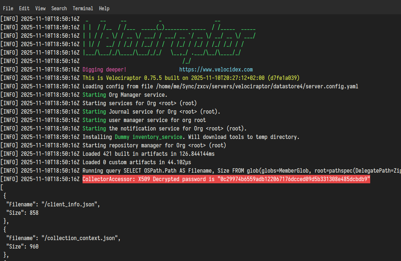Open the Terminal menu
401x261 pixels.
point(83,8)
